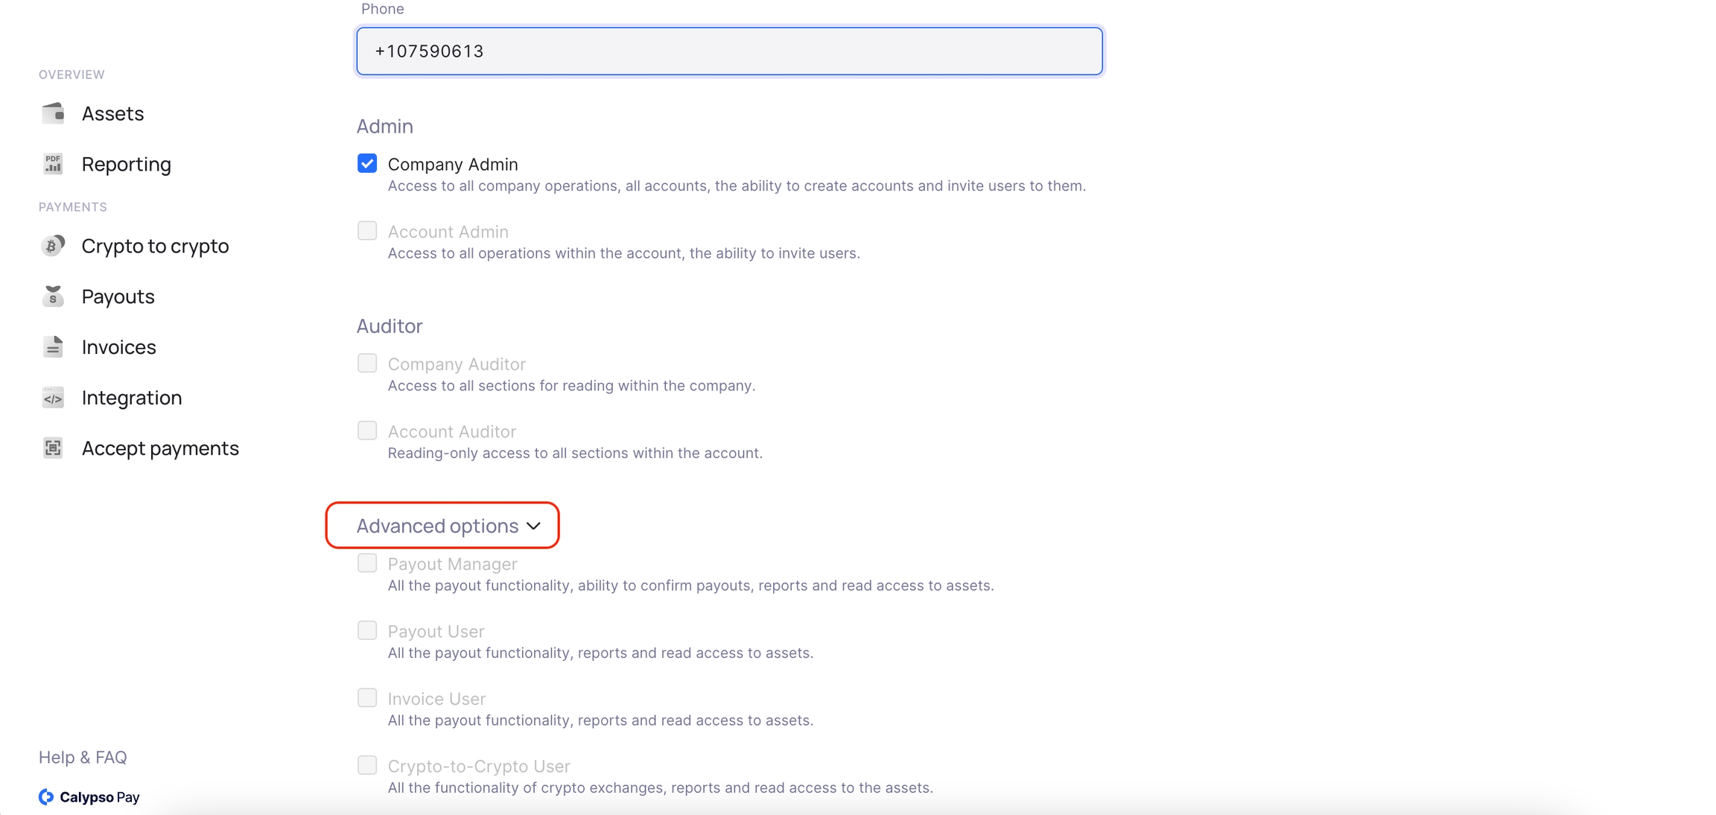Click the Reporting PDF chart icon
The image size is (1716, 815).
click(x=53, y=164)
